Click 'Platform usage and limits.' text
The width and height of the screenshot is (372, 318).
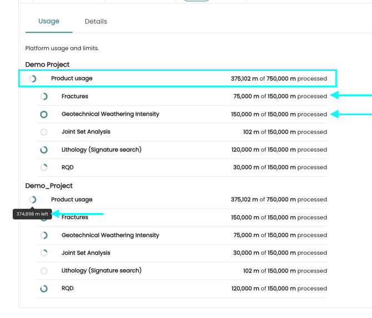[62, 48]
